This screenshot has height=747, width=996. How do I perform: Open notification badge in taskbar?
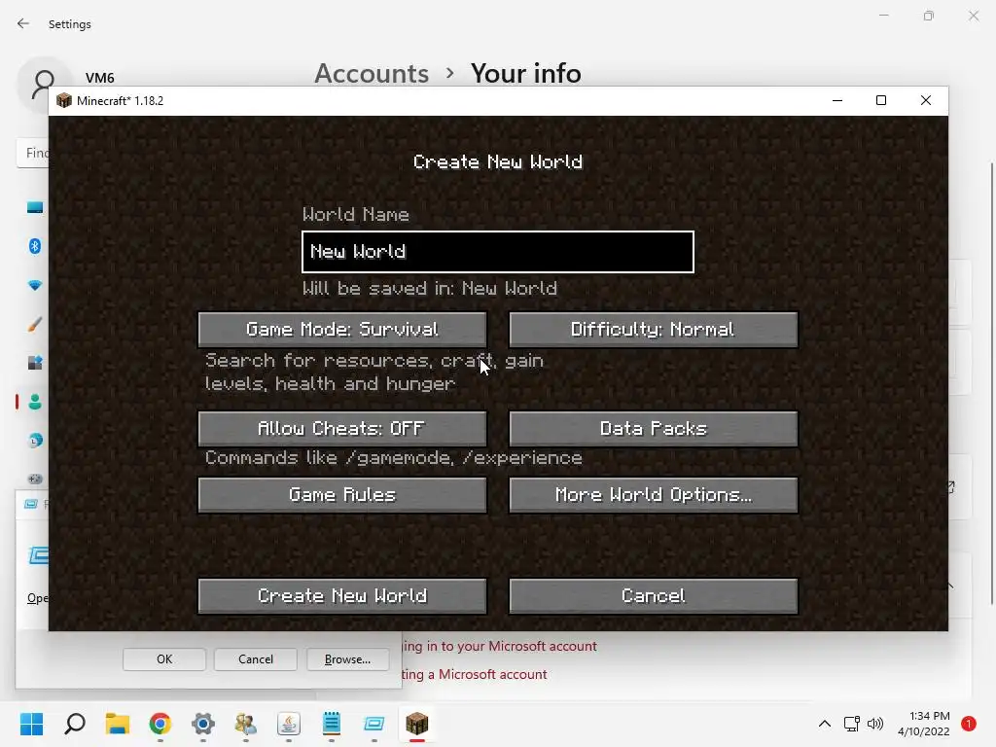click(969, 724)
